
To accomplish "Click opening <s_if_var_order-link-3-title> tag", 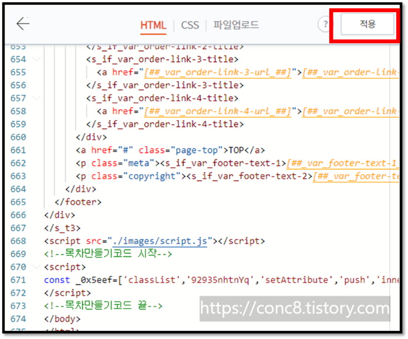I will coord(162,59).
